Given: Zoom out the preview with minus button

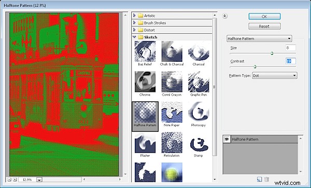Looking at the screenshot, I should point(9,180).
